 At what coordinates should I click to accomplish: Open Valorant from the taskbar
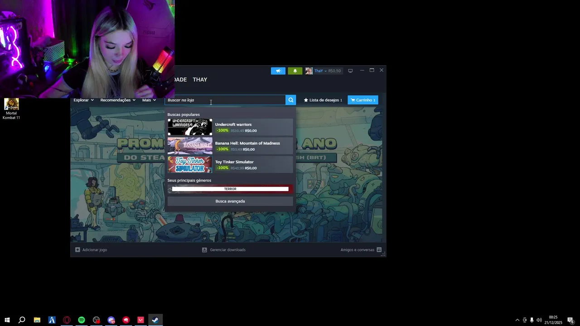(x=141, y=320)
